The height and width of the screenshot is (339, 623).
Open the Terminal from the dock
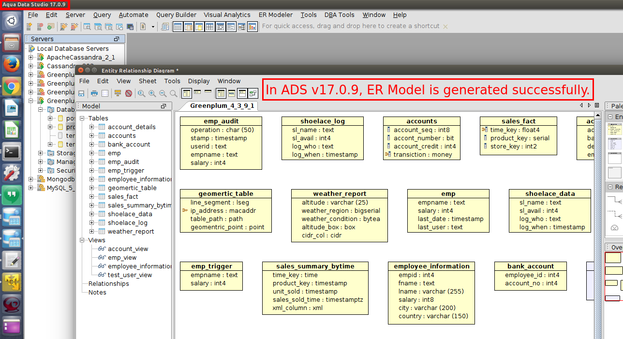[x=12, y=152]
